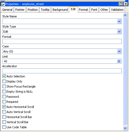Click inside the Format text field

pos(62,41)
